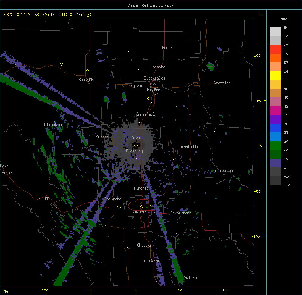Click the Lacombe city label

158,67
